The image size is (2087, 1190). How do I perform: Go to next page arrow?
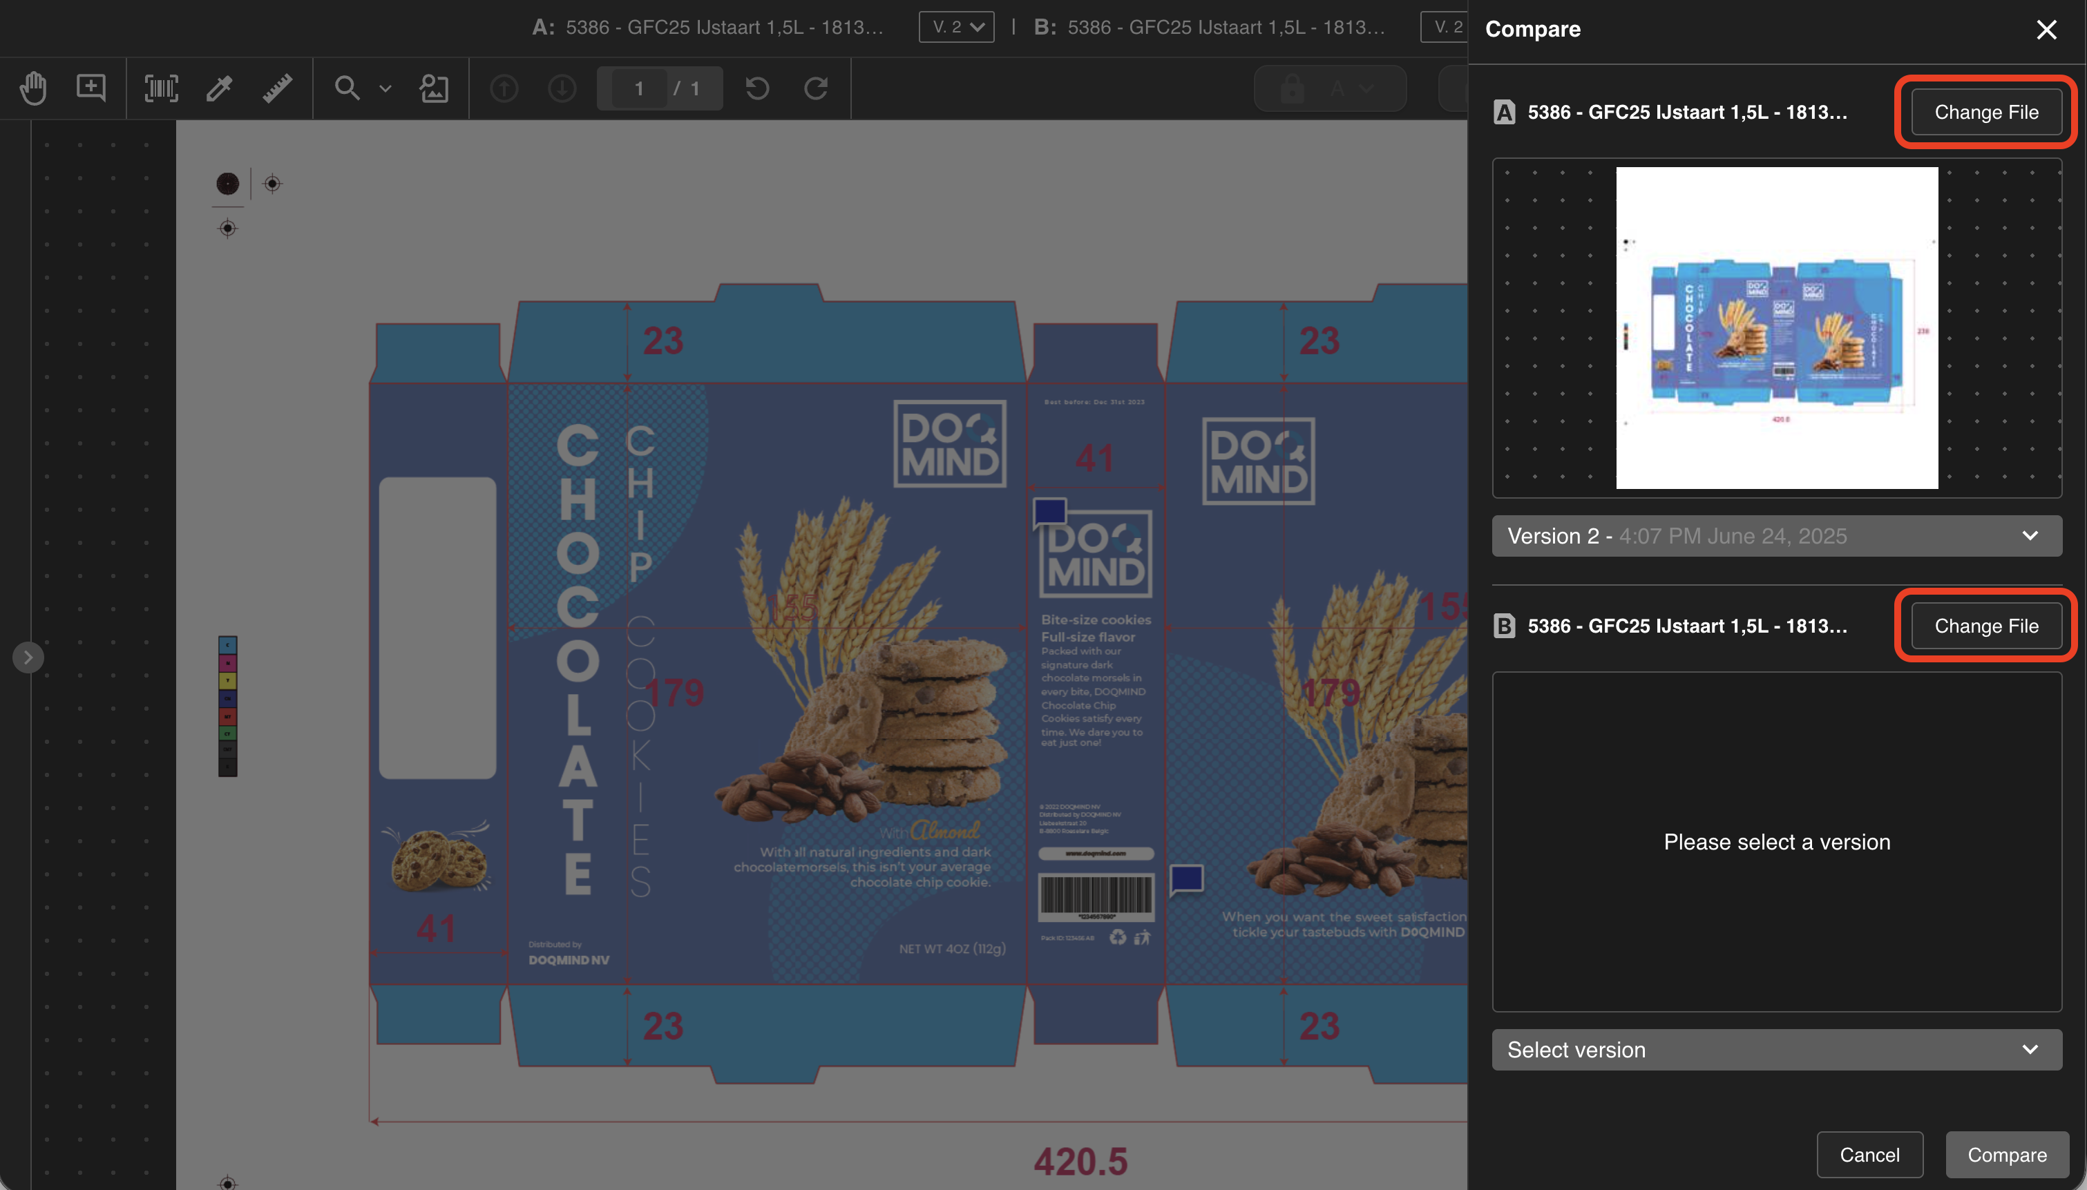[562, 88]
